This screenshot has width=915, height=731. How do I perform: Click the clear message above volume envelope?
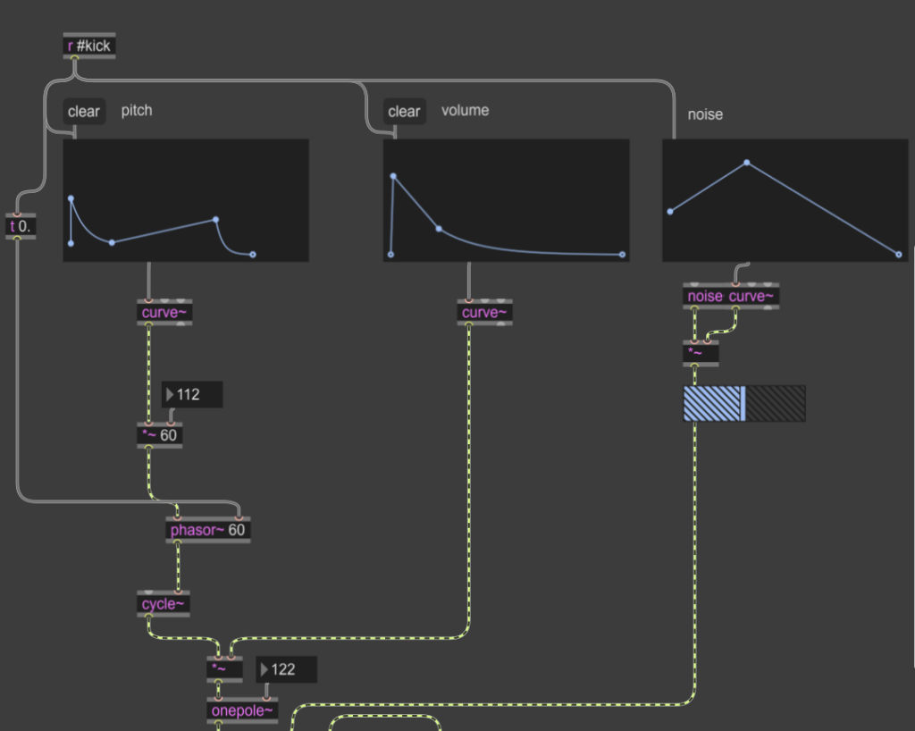[404, 112]
